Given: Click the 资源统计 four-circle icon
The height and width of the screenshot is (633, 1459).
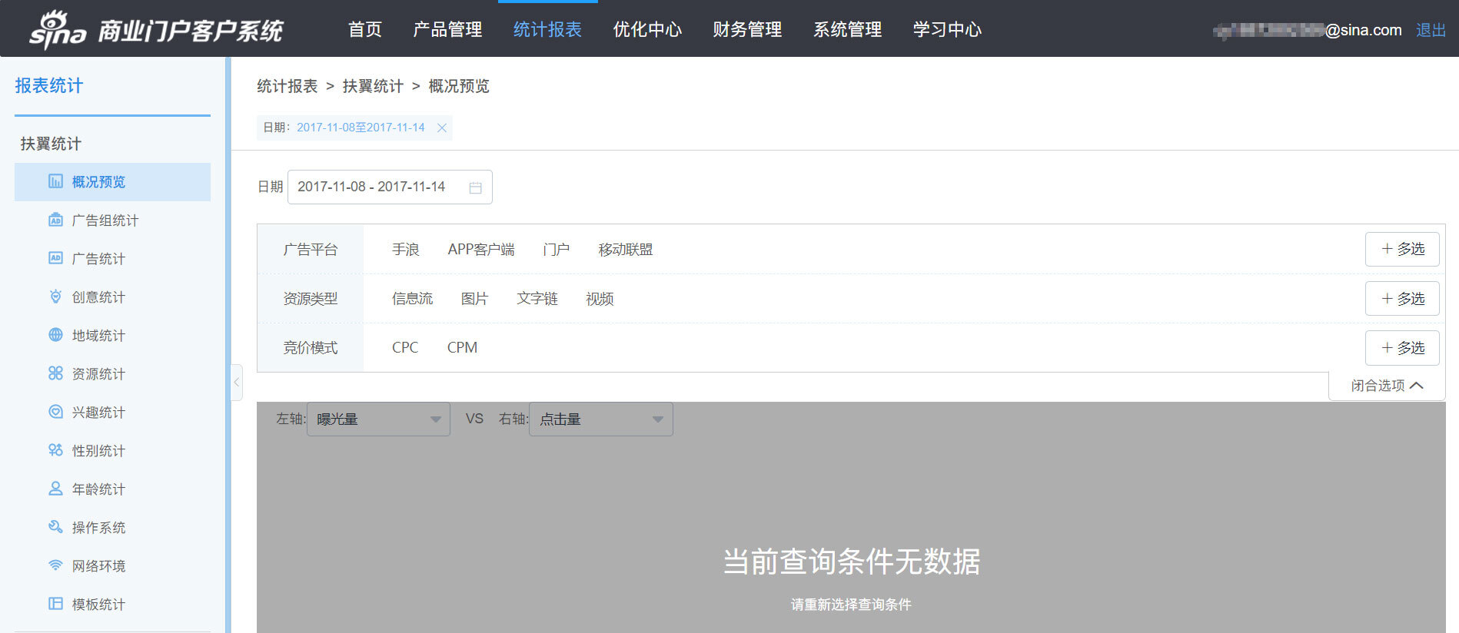Looking at the screenshot, I should coord(55,373).
